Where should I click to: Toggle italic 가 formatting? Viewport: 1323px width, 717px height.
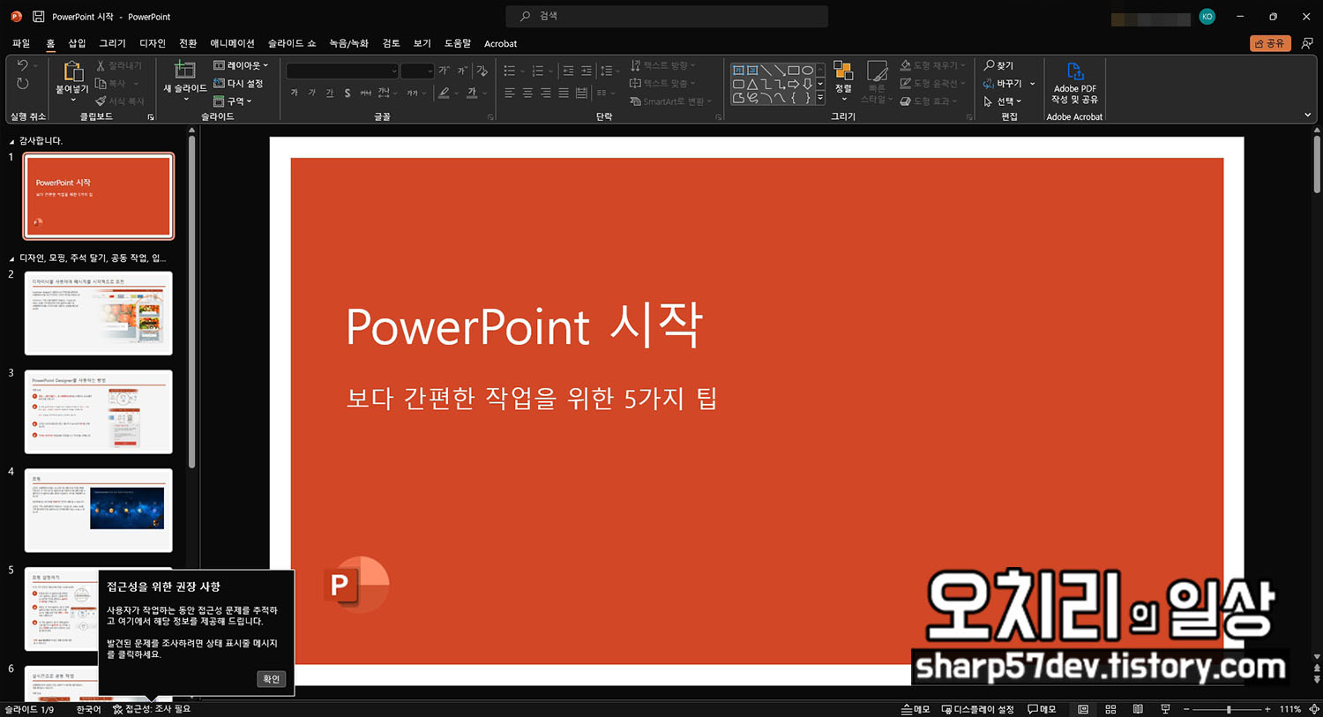point(311,93)
